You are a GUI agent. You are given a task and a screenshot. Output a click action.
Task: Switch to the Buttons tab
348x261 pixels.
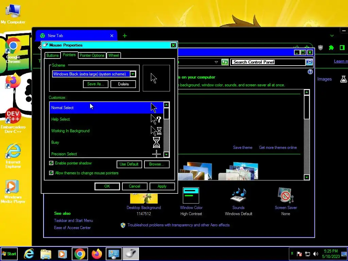click(52, 55)
